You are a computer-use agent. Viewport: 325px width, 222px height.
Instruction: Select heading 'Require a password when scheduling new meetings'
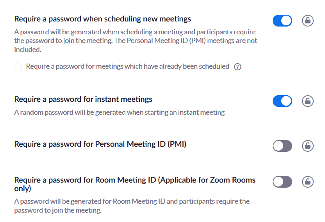click(x=103, y=19)
